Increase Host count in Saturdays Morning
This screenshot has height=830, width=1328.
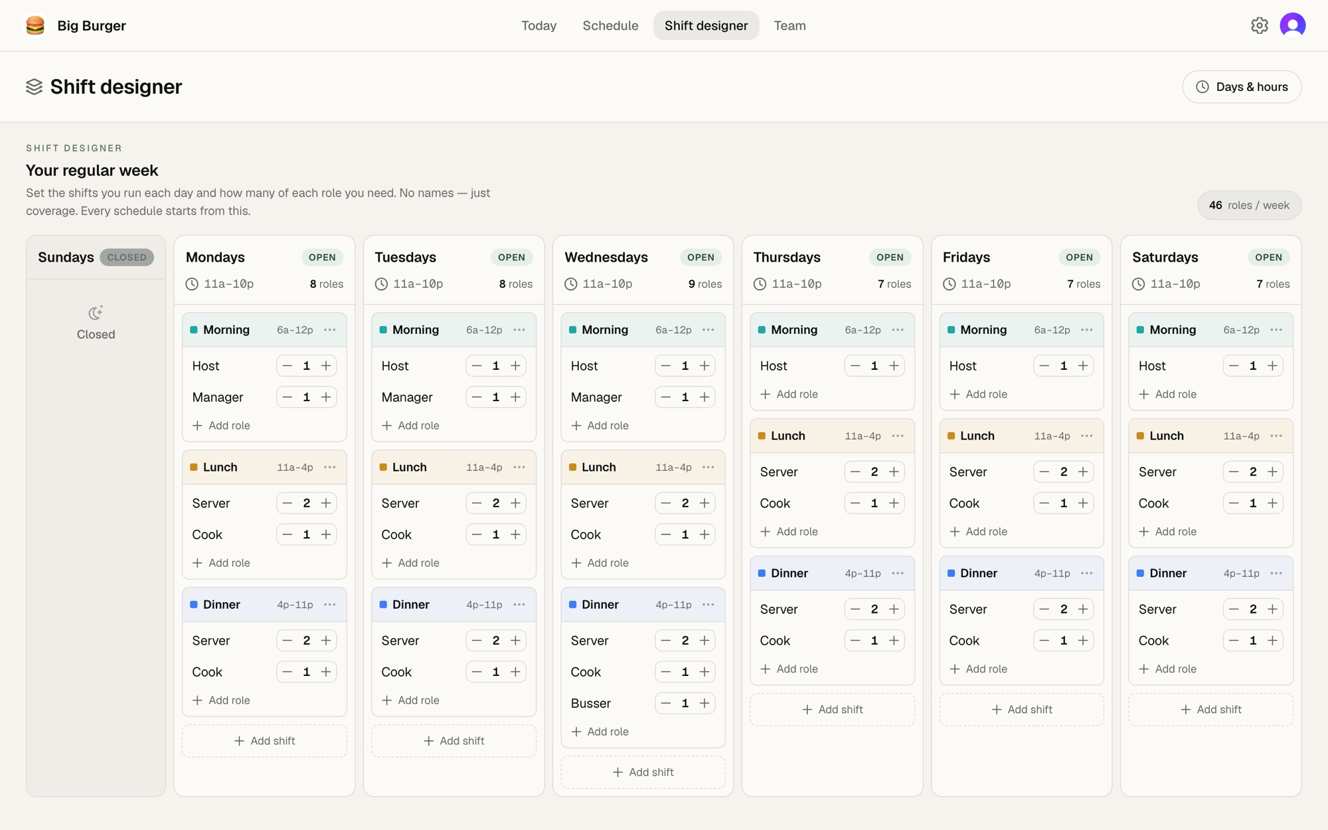pyautogui.click(x=1272, y=366)
